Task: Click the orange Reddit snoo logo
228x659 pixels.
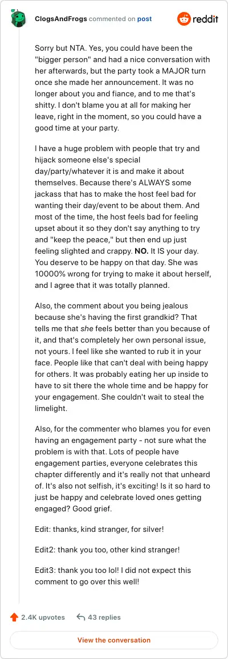Action: 184,19
